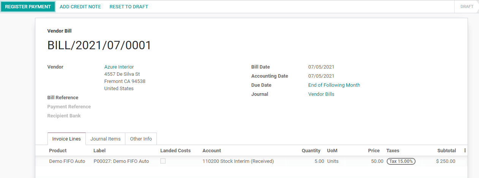Click the 110200 Stock Interim (Received) account cell
479x178 pixels.
pos(238,161)
